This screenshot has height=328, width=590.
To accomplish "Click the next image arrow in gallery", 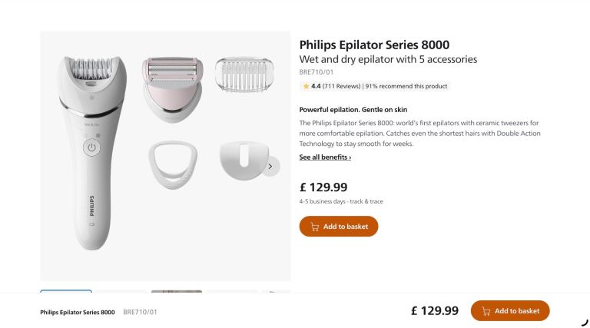I will pos(270,166).
